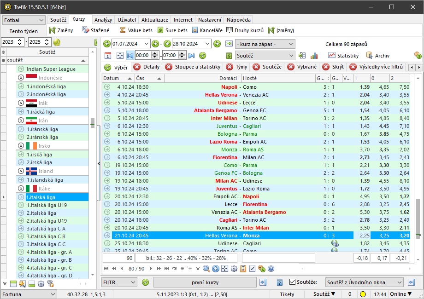This screenshot has height=299, width=424.
Task: Click the jump-to-latest time icon
Action: [x=191, y=56]
